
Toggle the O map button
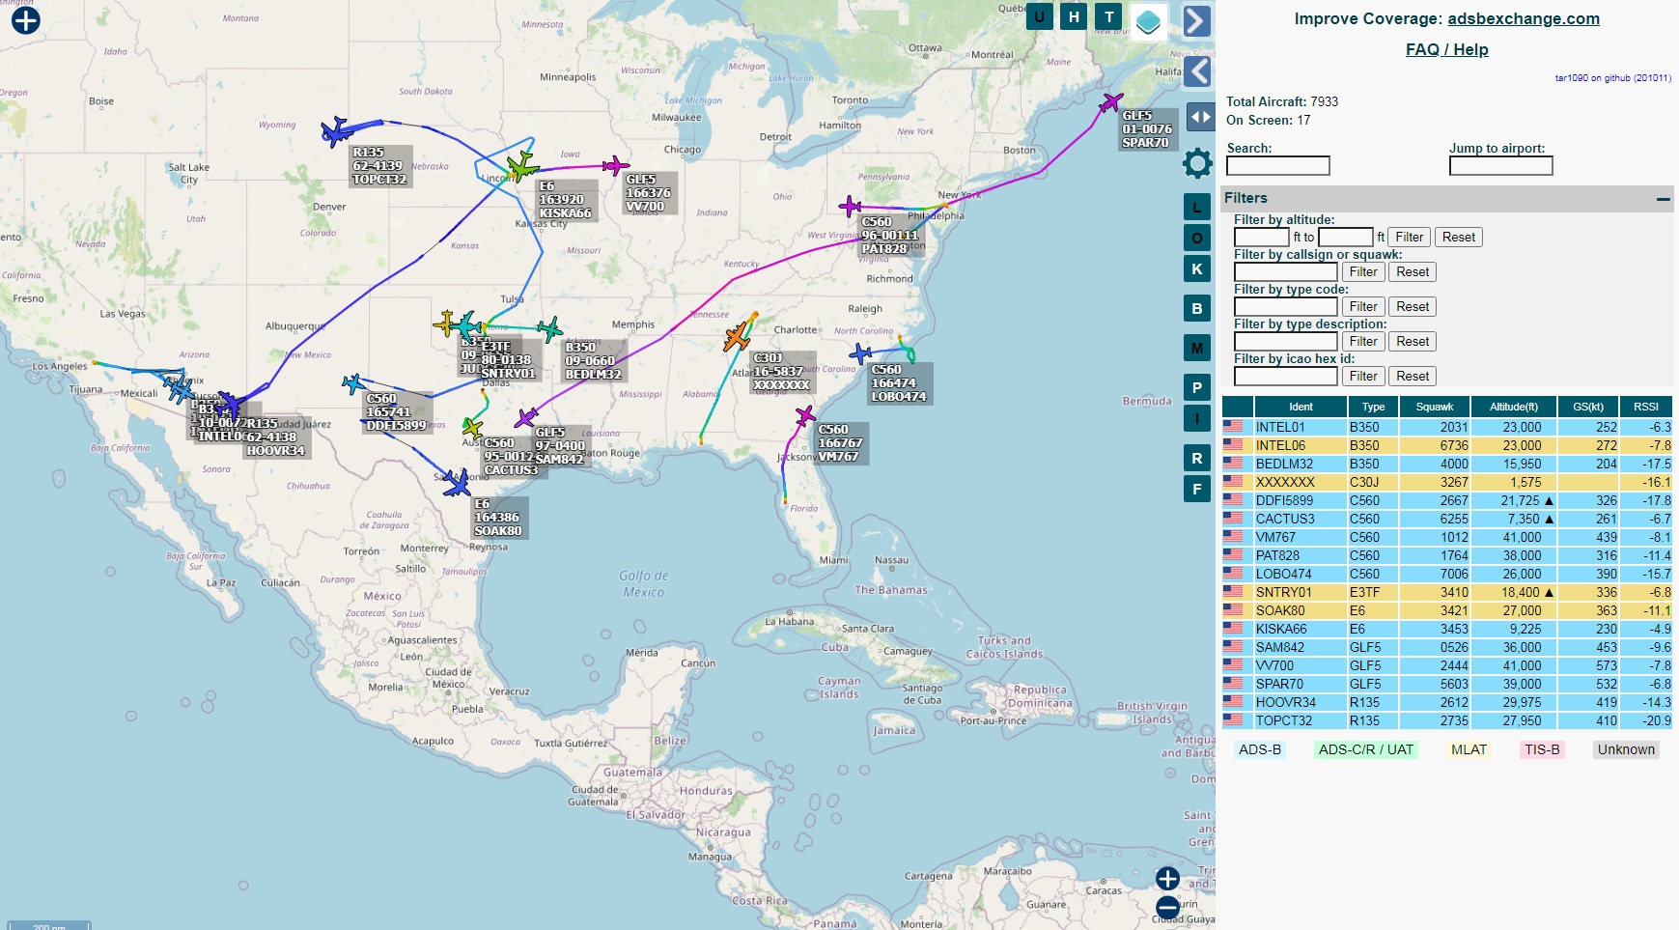(1197, 238)
